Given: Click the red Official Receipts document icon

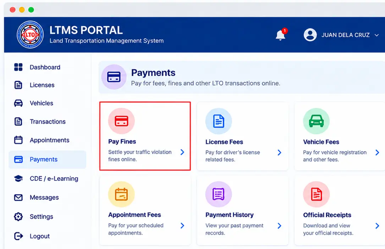Looking at the screenshot, I should 316,194.
